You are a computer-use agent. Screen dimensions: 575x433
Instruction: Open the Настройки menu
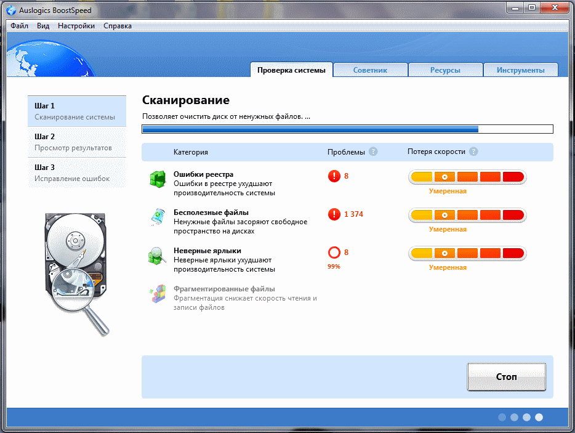pyautogui.click(x=76, y=26)
